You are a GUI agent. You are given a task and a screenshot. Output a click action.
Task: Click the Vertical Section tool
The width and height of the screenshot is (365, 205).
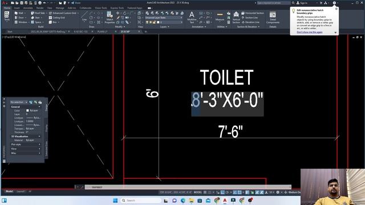coord(236,18)
